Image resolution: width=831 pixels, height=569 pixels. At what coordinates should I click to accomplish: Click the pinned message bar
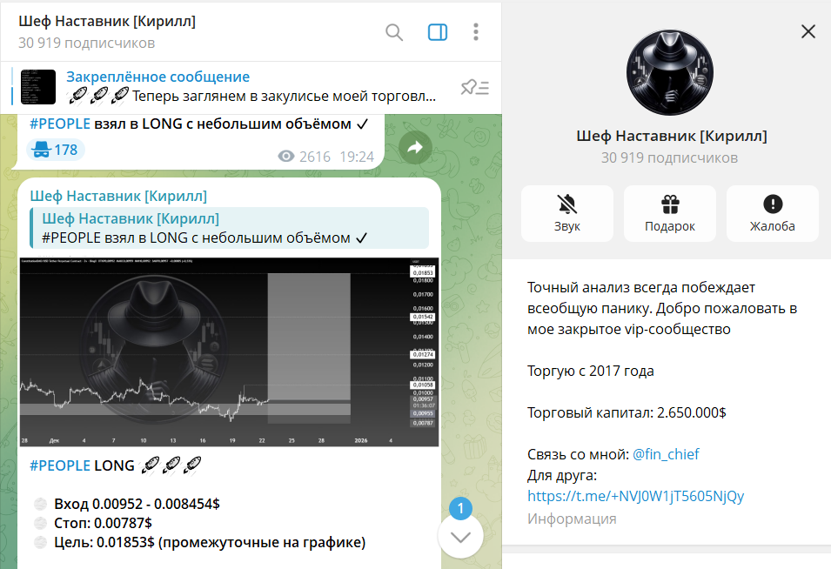pos(252,86)
